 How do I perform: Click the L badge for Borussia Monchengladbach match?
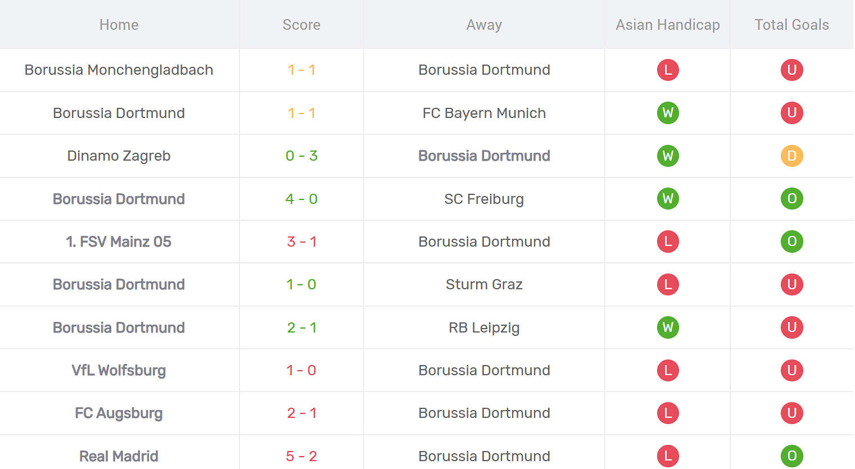667,70
